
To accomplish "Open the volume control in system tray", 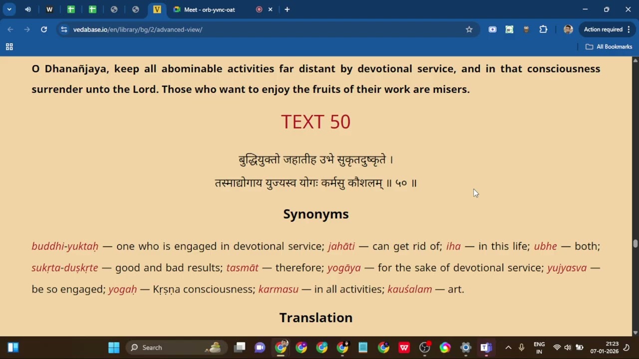I will click(568, 348).
